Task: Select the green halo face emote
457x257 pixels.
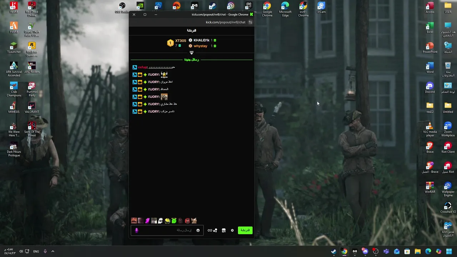Action: pyautogui.click(x=174, y=221)
